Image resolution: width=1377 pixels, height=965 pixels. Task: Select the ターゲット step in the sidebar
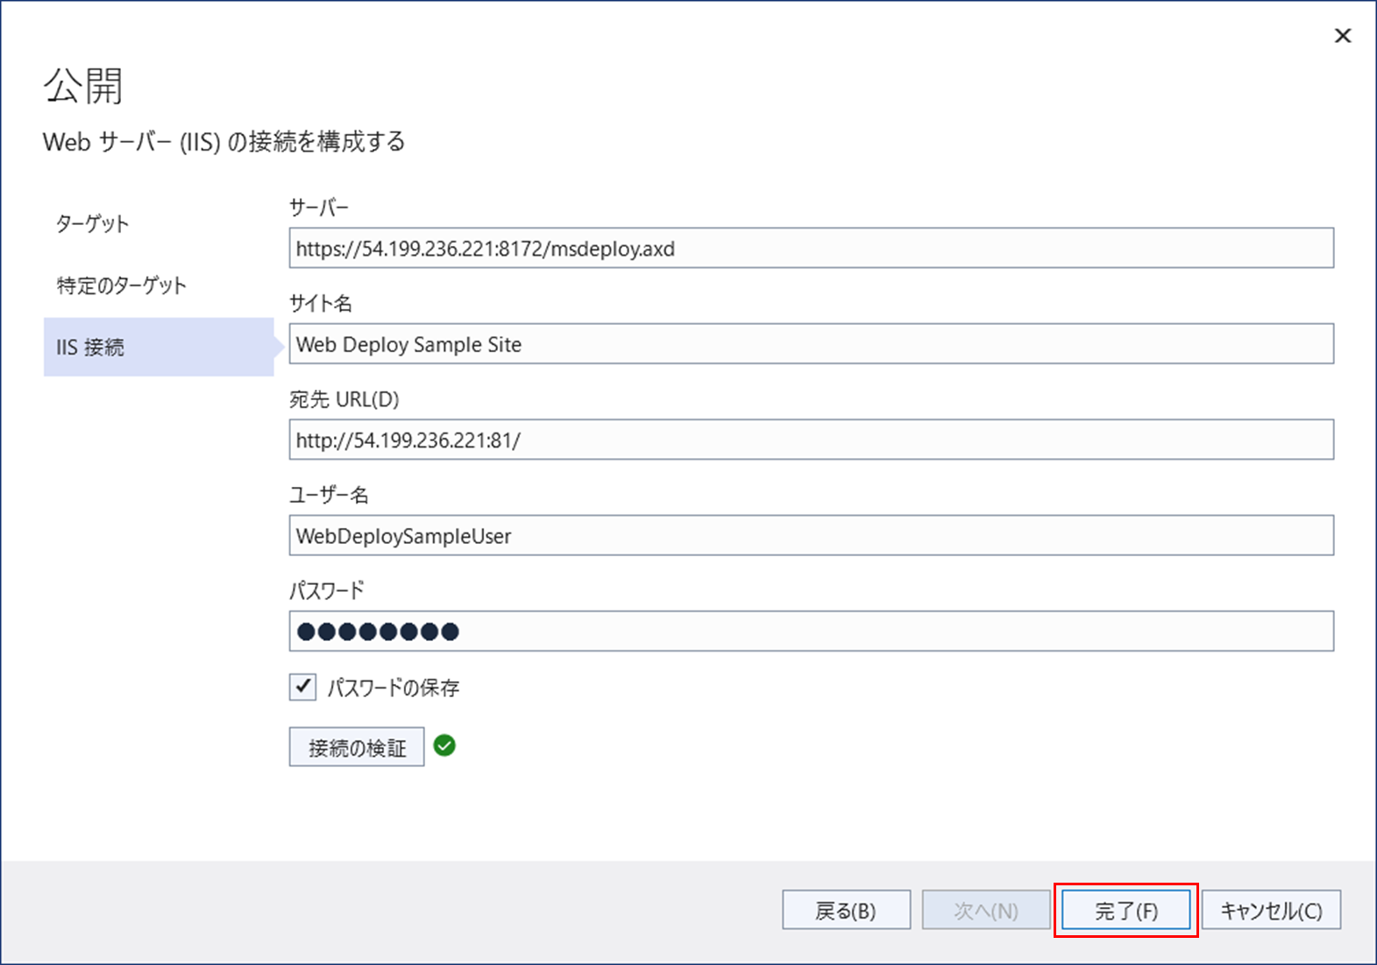pyautogui.click(x=93, y=224)
